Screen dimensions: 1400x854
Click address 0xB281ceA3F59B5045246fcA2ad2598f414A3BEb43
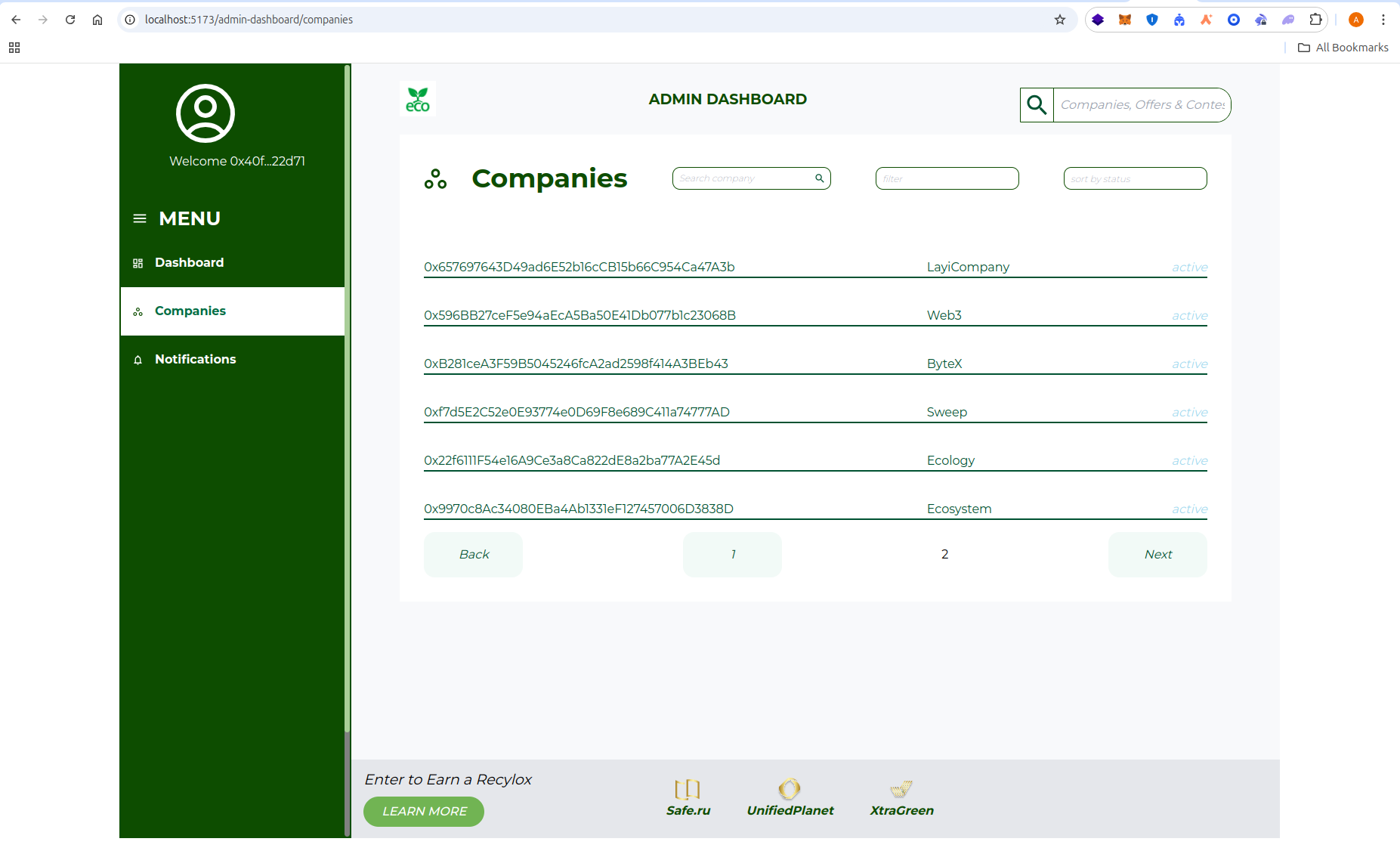(x=576, y=364)
